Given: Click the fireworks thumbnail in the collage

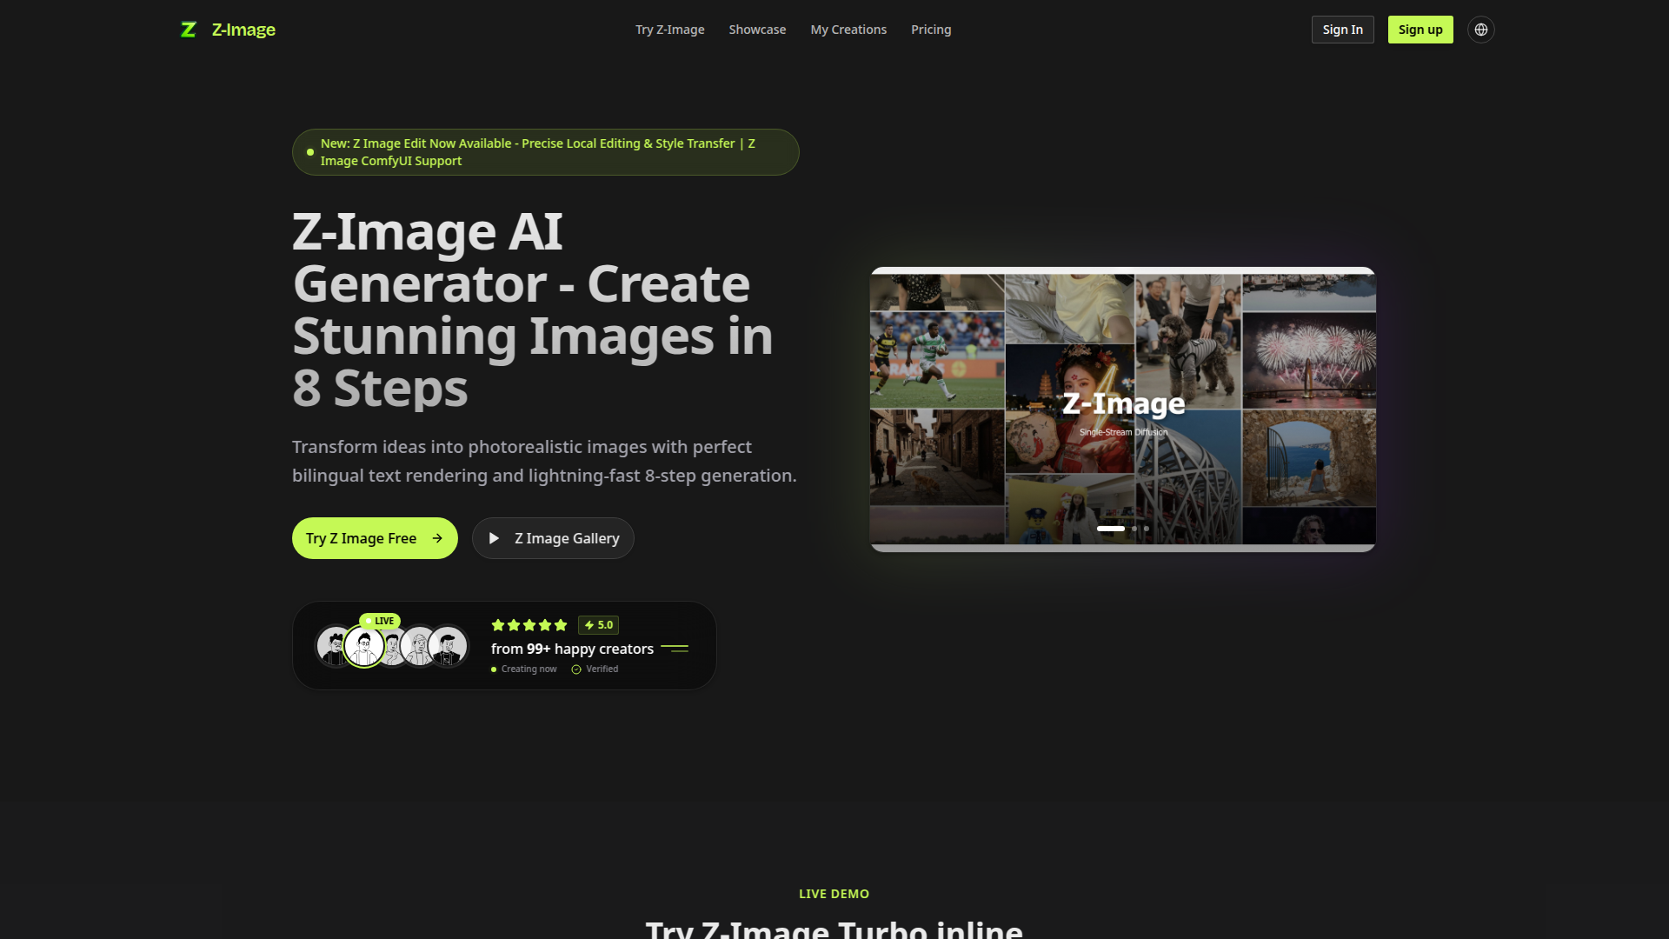Looking at the screenshot, I should point(1308,359).
